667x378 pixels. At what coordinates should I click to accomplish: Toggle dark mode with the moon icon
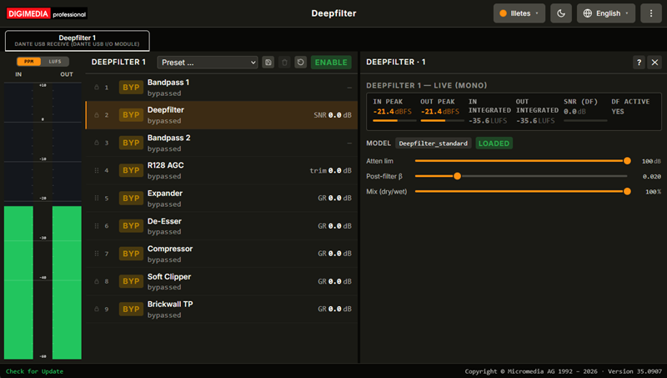(x=561, y=13)
